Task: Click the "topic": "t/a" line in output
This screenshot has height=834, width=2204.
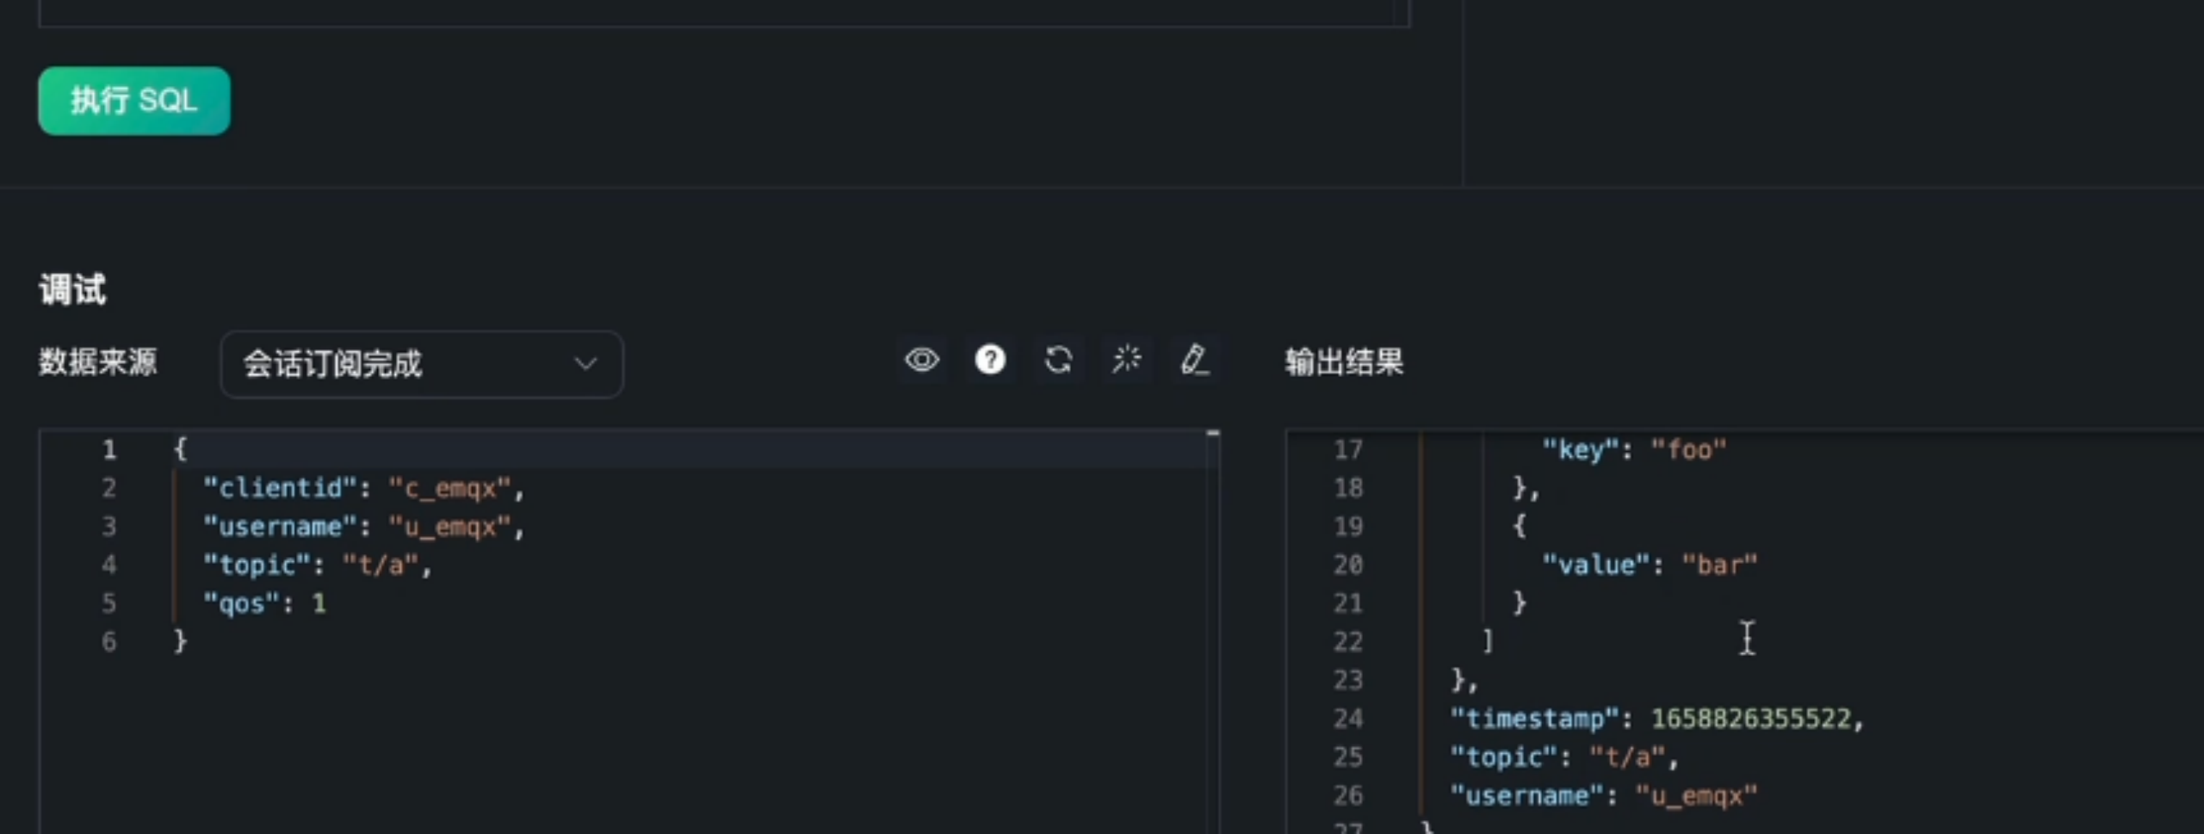Action: click(x=1563, y=757)
